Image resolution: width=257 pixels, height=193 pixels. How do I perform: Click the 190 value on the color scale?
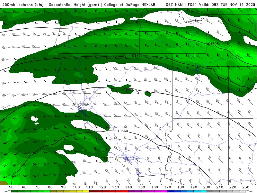point(194,187)
